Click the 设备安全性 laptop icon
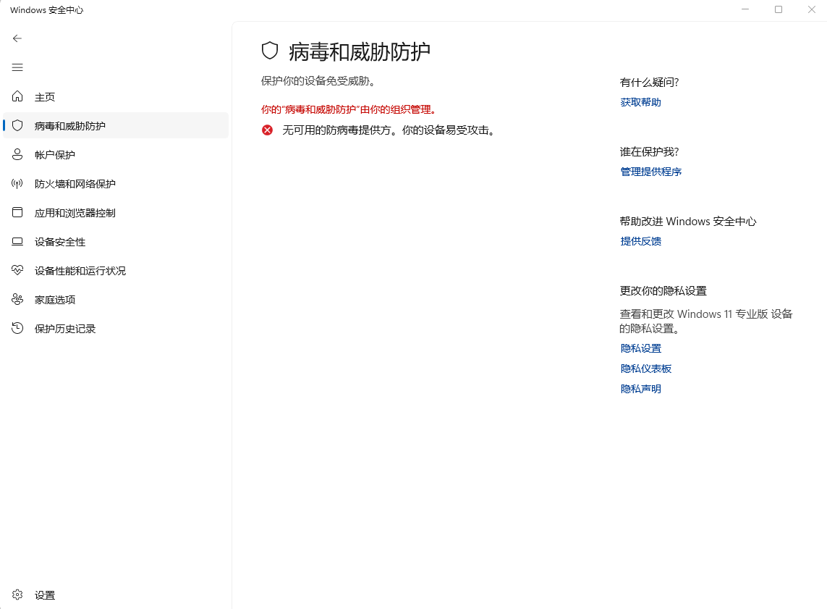The width and height of the screenshot is (827, 609). (x=17, y=241)
